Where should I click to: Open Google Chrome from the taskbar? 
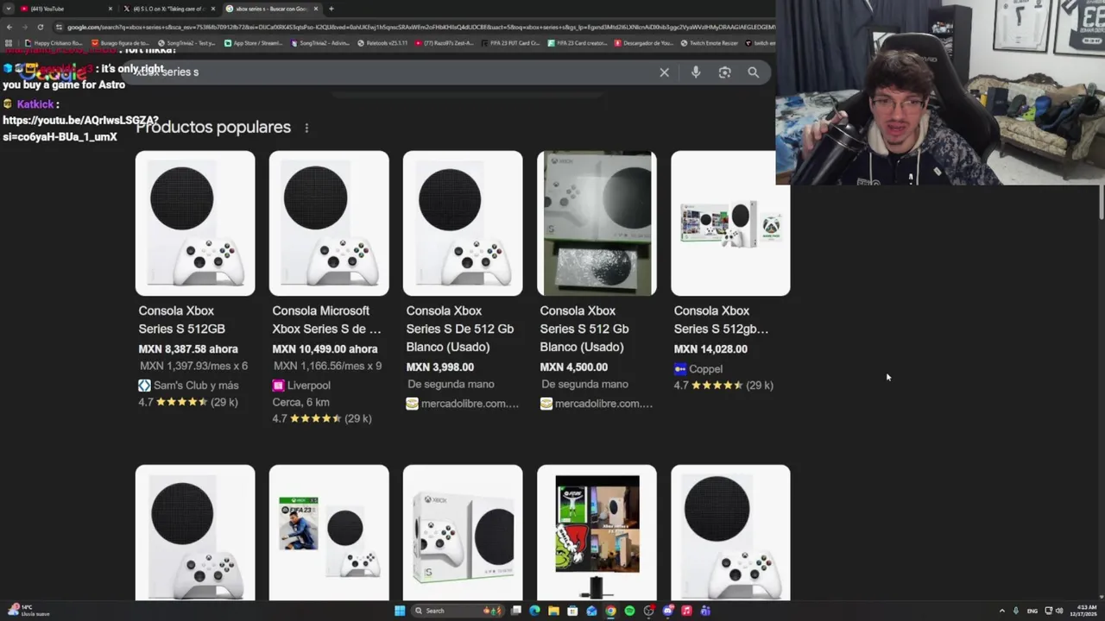(610, 611)
